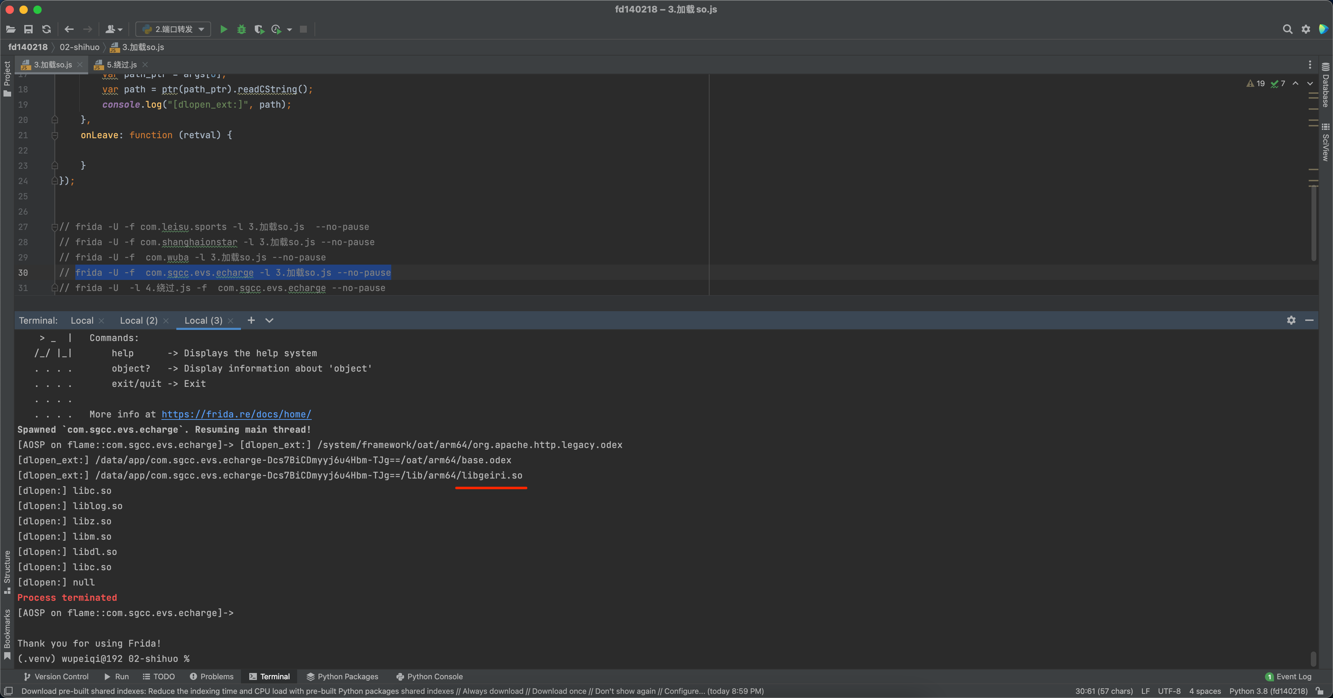Open Version Control tool window
The image size is (1333, 698).
[x=56, y=677]
